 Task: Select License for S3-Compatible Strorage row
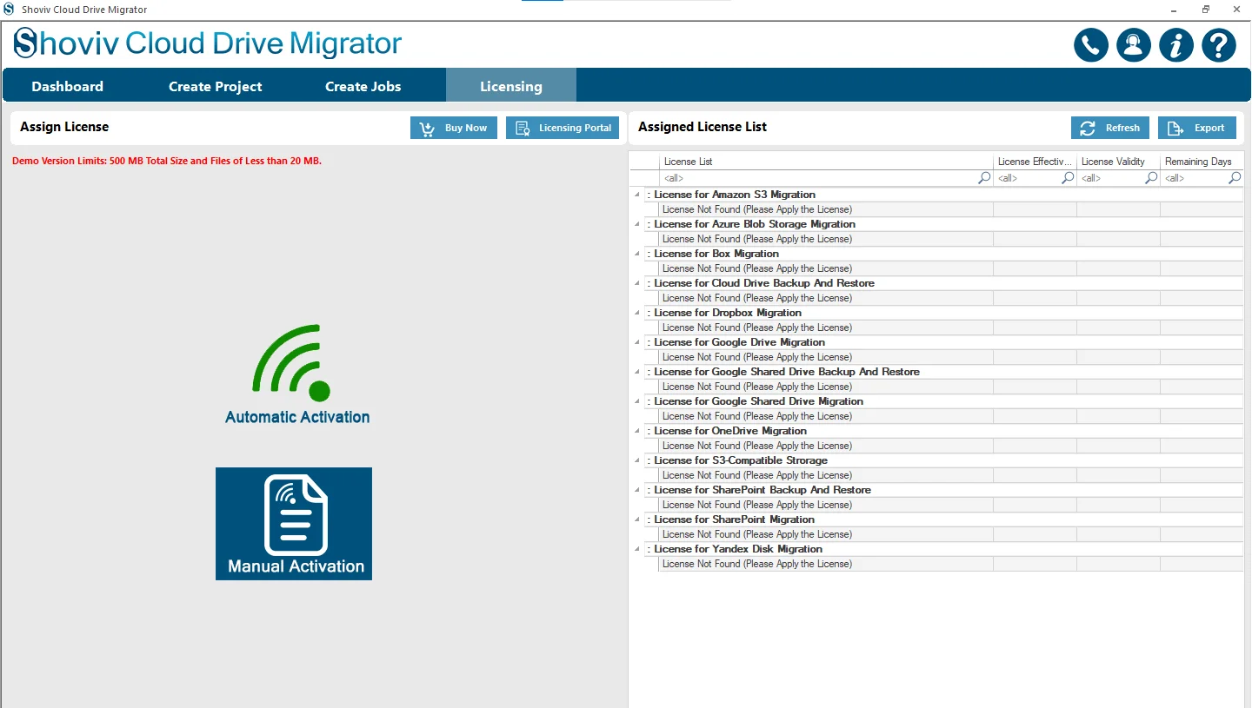(x=943, y=460)
